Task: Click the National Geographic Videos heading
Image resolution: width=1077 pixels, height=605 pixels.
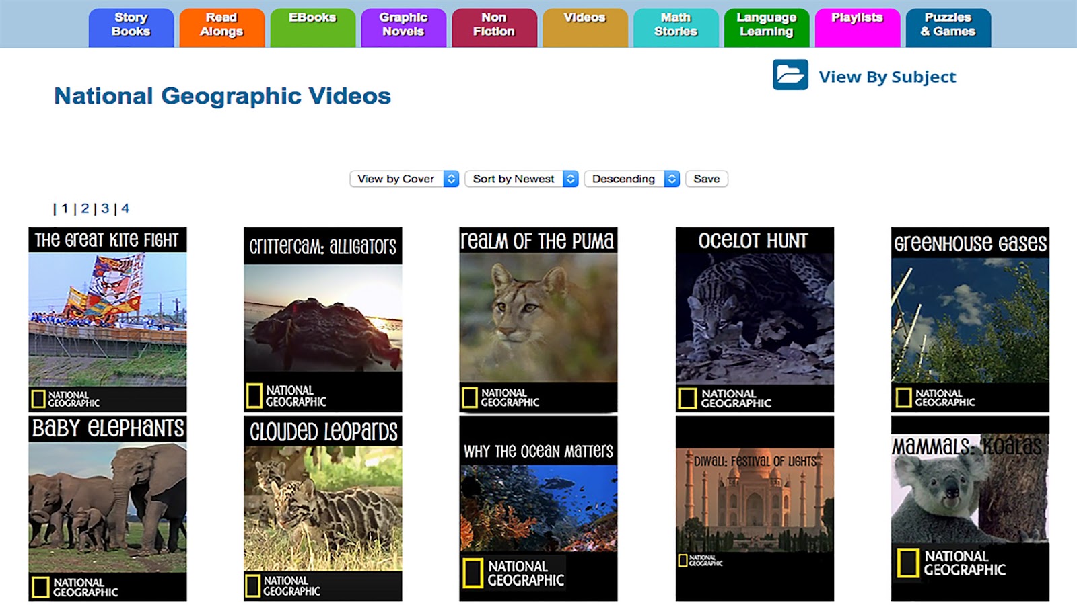Action: pyautogui.click(x=222, y=95)
